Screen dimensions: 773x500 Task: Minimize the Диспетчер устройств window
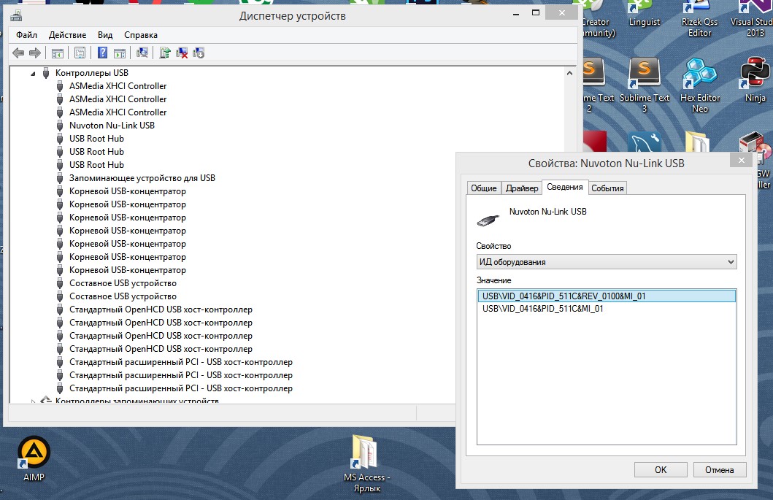516,13
